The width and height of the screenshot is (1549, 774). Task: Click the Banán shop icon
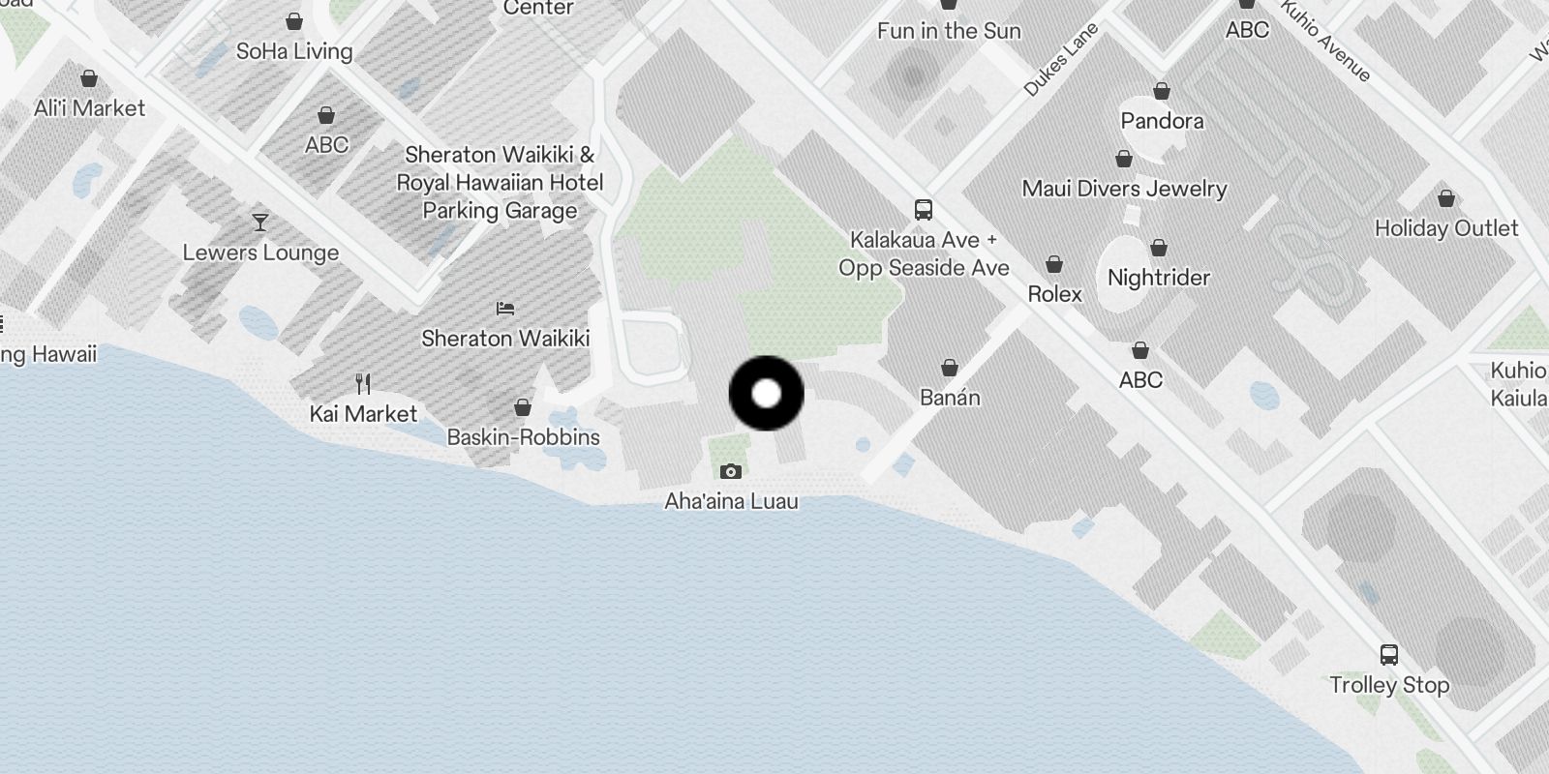coord(950,368)
